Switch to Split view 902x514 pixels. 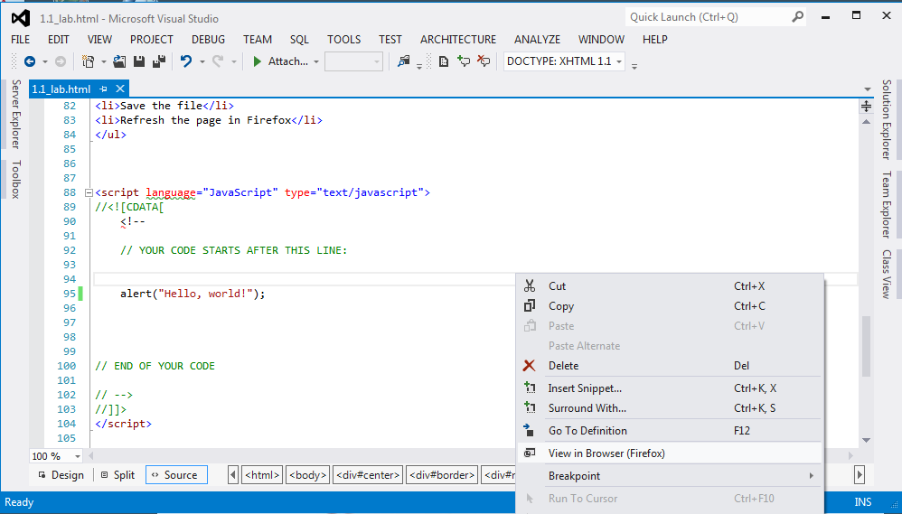[117, 475]
